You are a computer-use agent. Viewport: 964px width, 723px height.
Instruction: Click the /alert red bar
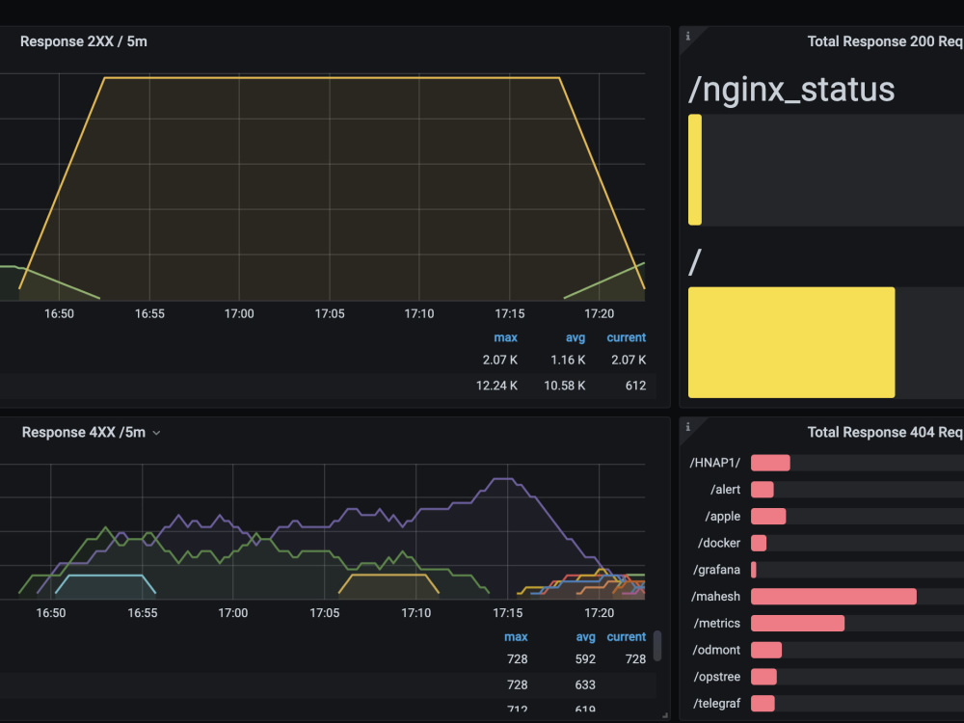tap(763, 490)
